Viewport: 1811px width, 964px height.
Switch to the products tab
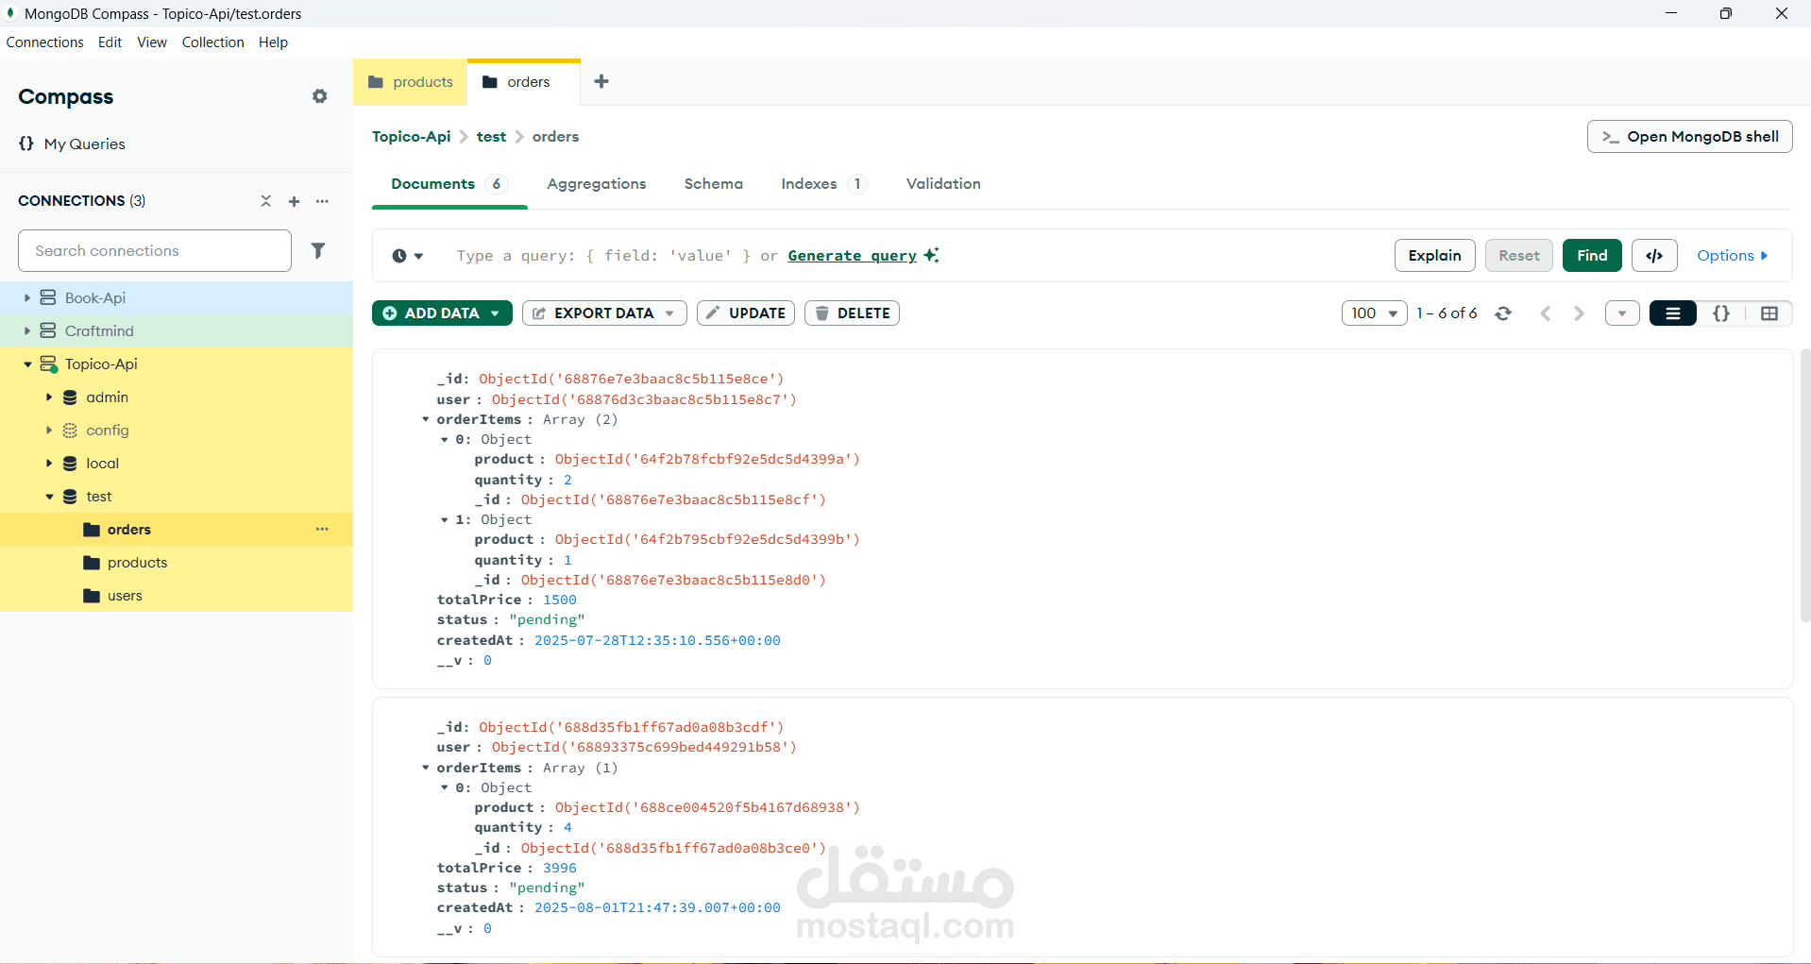(x=411, y=82)
